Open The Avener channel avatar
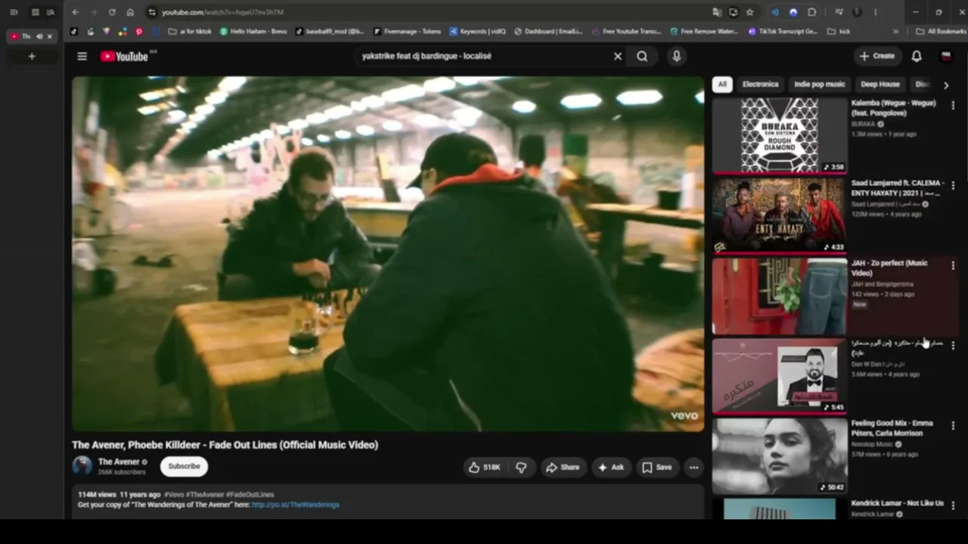 click(x=82, y=465)
